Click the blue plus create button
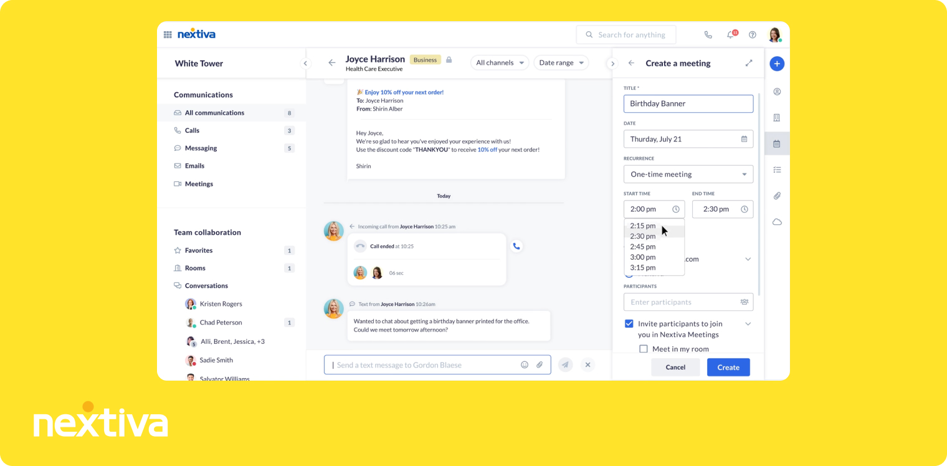Image resolution: width=947 pixels, height=466 pixels. [x=777, y=64]
